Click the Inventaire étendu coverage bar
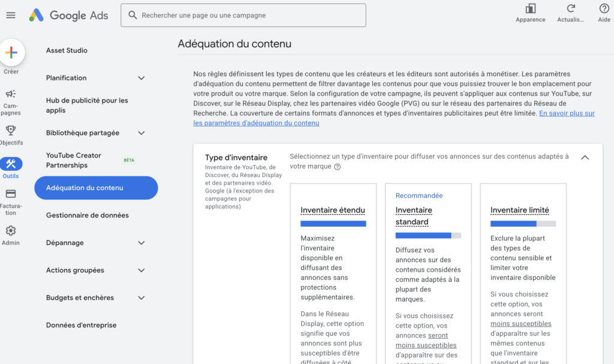614x364 pixels. pyautogui.click(x=333, y=224)
